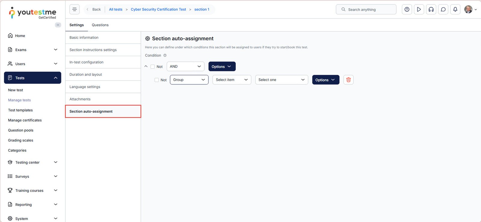The image size is (481, 222).
Task: Switch to the Questions tab
Action: click(x=100, y=25)
